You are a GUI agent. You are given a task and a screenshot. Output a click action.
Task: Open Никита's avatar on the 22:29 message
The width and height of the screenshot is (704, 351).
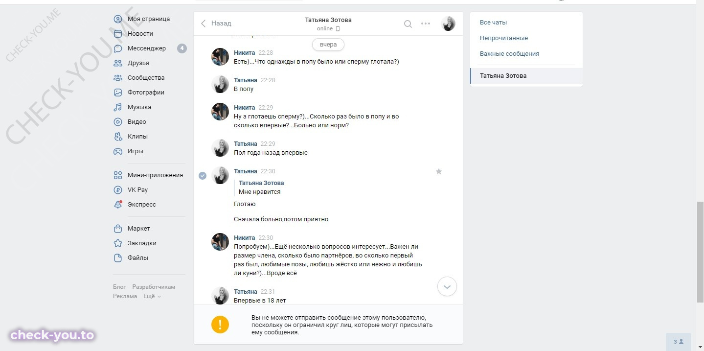(220, 112)
